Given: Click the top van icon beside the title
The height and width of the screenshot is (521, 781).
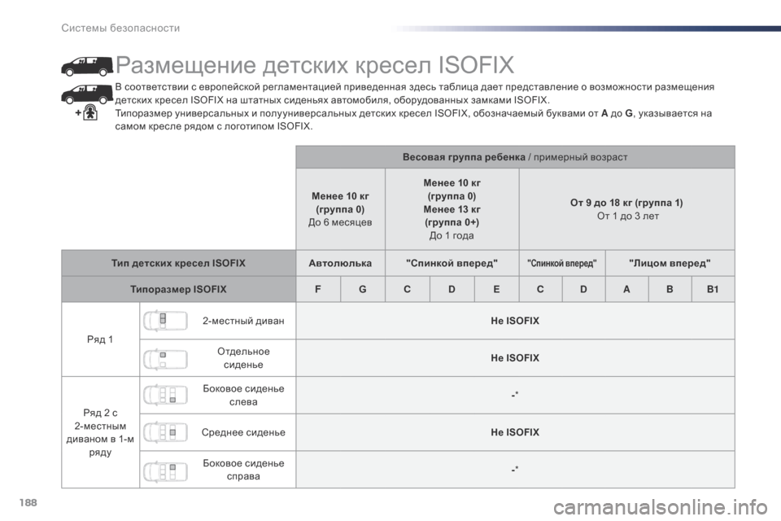Looking at the screenshot, I should [x=87, y=66].
